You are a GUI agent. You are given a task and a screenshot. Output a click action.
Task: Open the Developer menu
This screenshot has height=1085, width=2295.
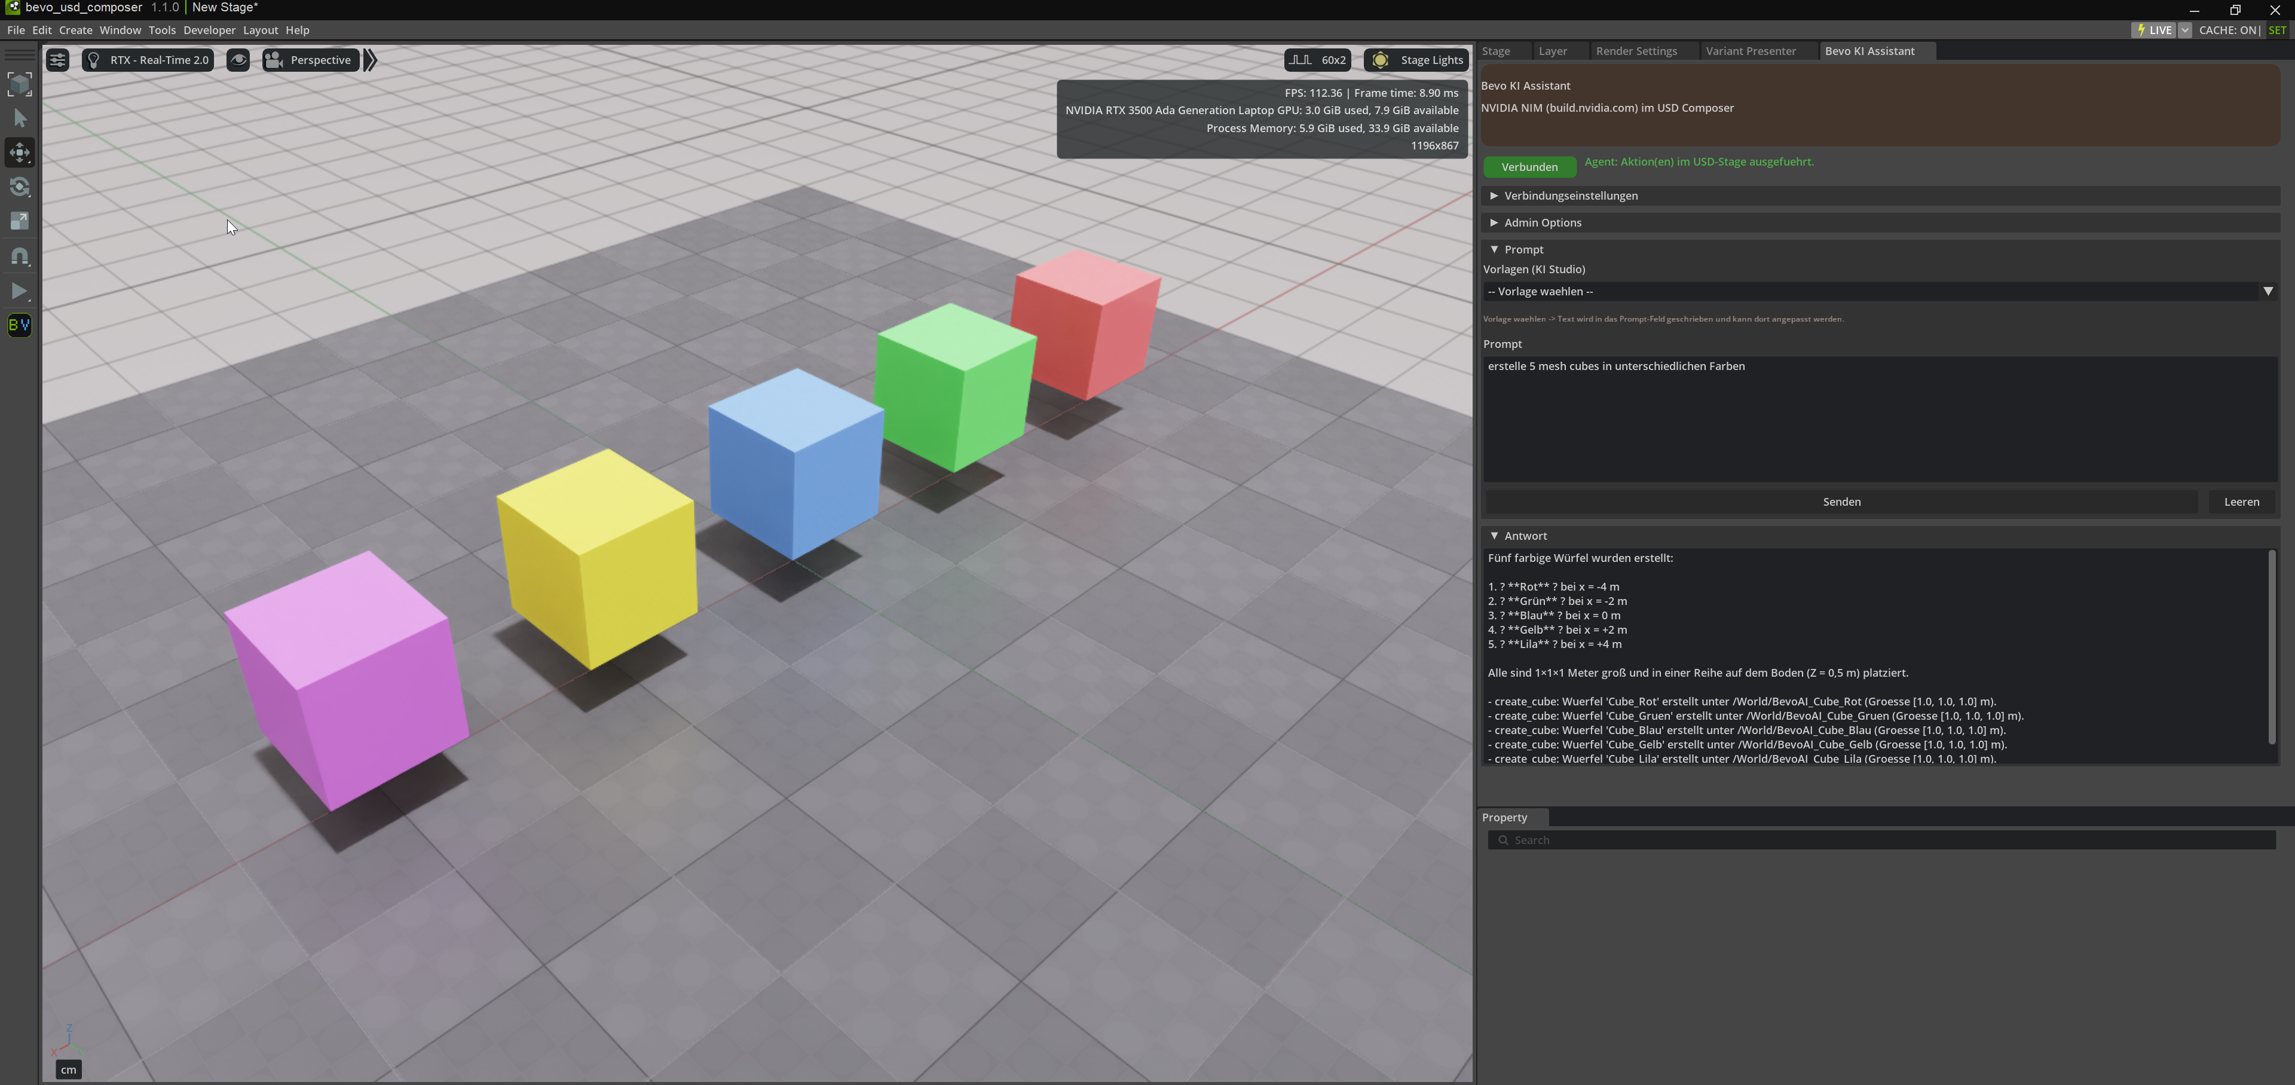pyautogui.click(x=209, y=29)
